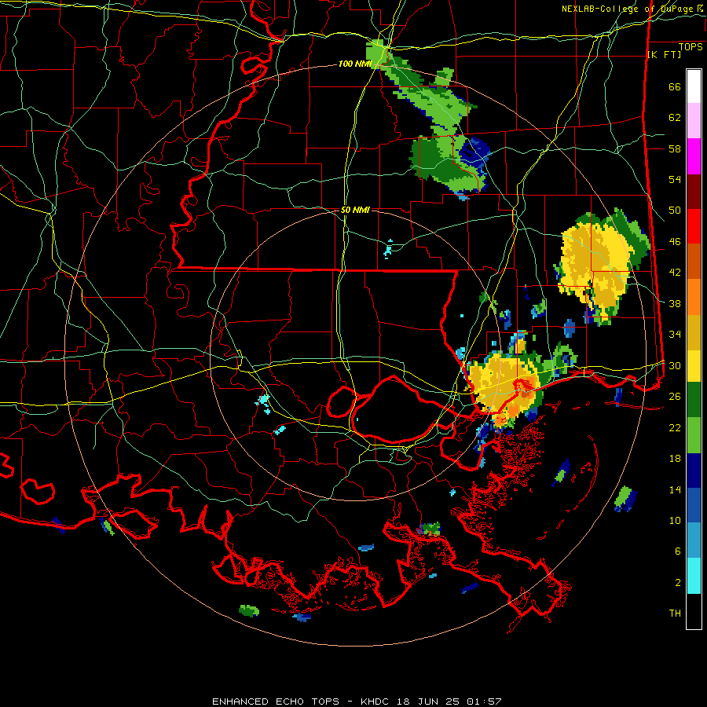
Task: Click the "50 NMI" range ring label
Action: [355, 210]
